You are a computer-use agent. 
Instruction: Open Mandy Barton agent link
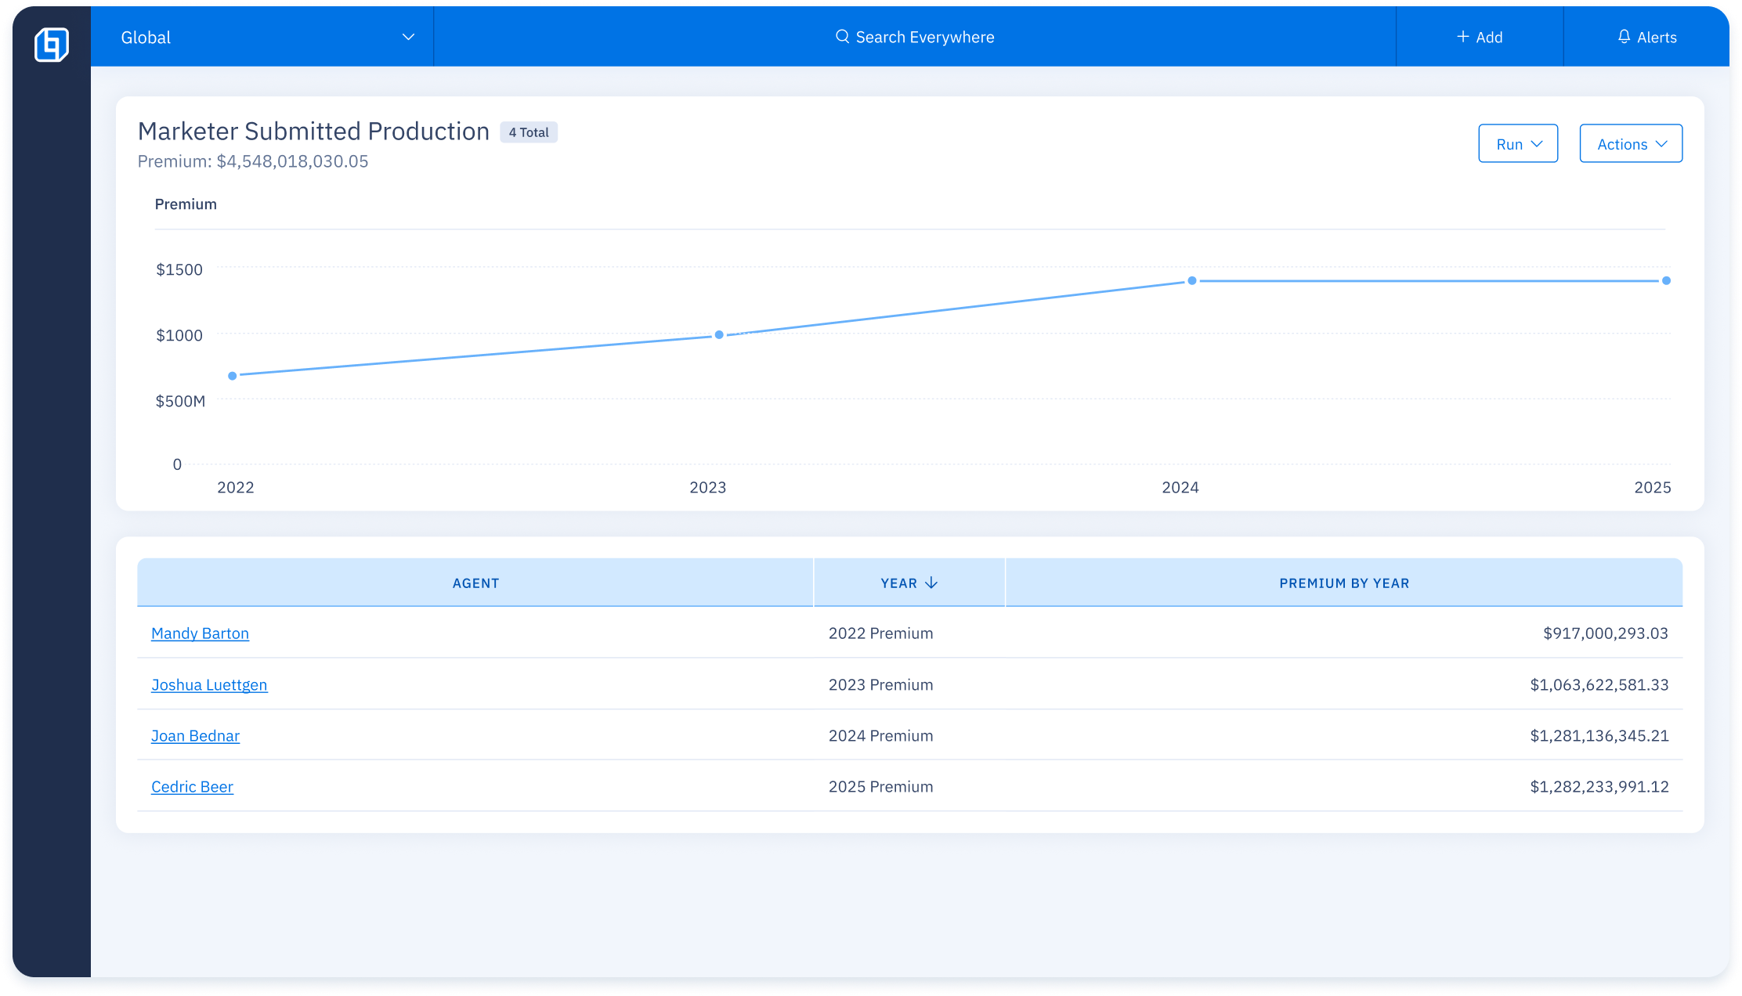[200, 633]
